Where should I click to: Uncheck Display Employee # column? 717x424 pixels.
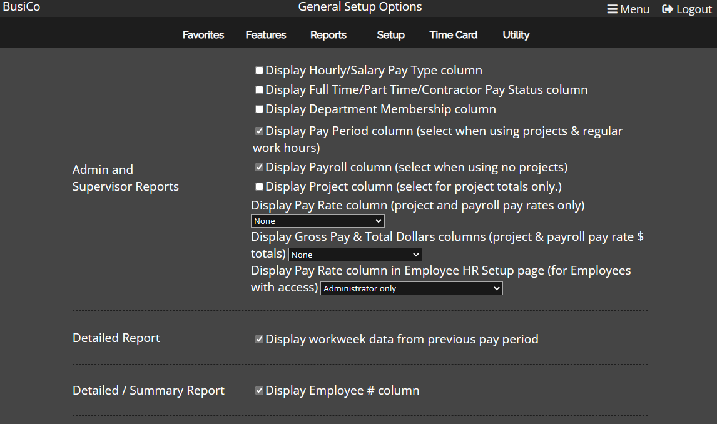[259, 391]
